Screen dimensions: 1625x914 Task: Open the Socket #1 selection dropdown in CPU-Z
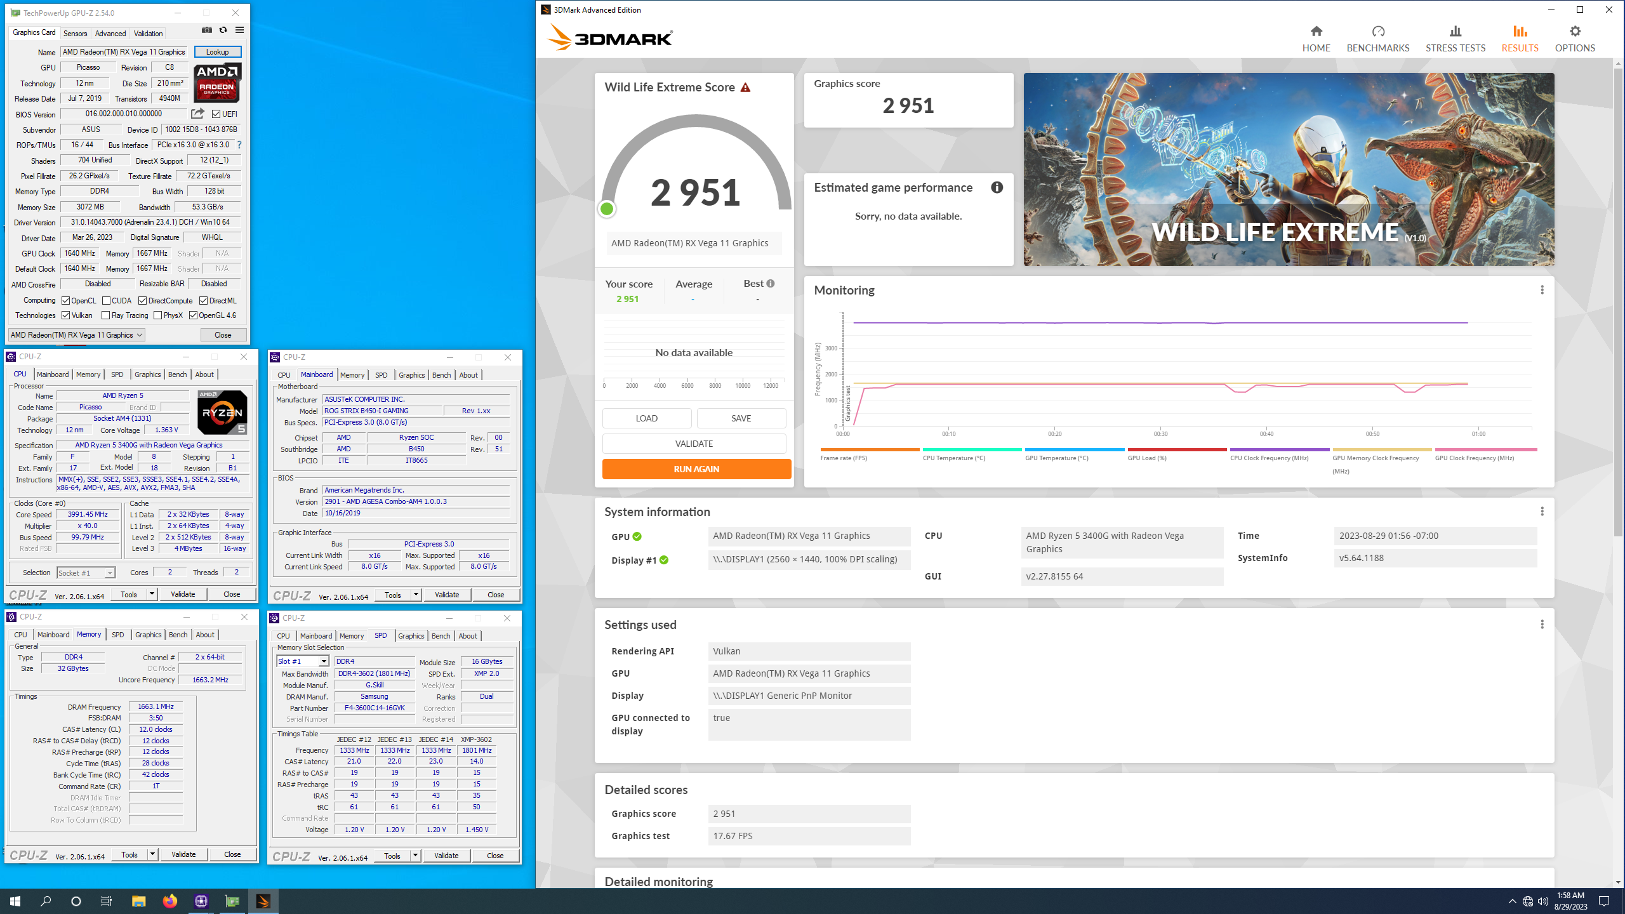point(86,573)
